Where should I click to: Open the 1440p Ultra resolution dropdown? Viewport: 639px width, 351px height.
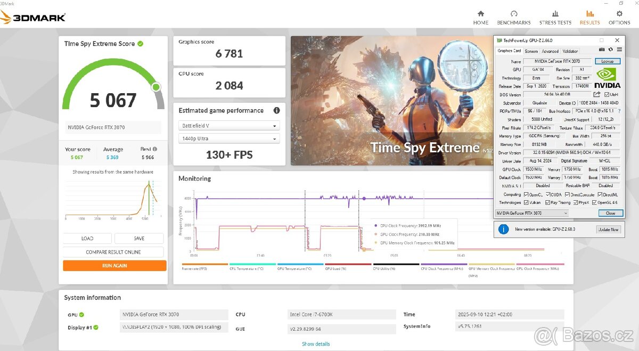(x=229, y=138)
